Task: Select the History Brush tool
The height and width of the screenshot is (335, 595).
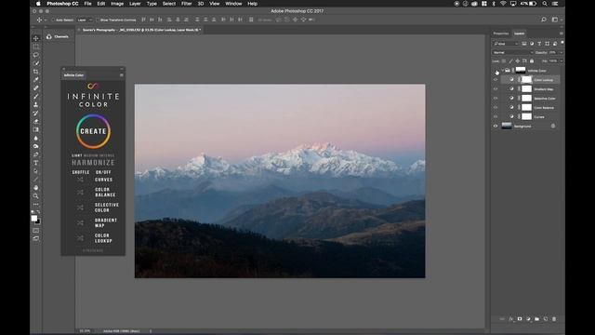Action: coord(36,114)
